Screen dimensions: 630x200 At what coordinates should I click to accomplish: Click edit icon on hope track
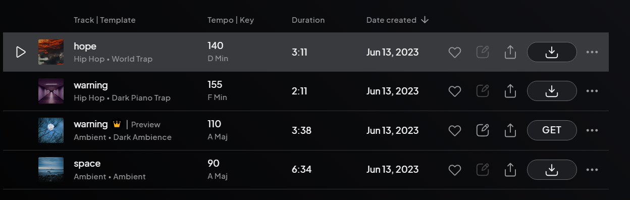pyautogui.click(x=483, y=52)
